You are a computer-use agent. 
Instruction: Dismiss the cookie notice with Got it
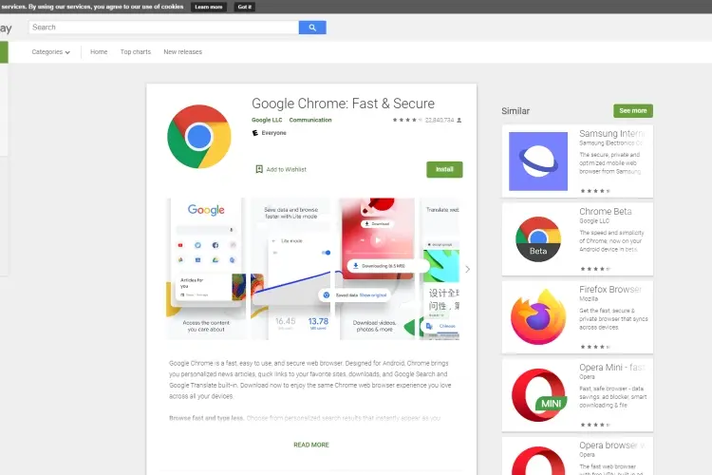click(245, 7)
